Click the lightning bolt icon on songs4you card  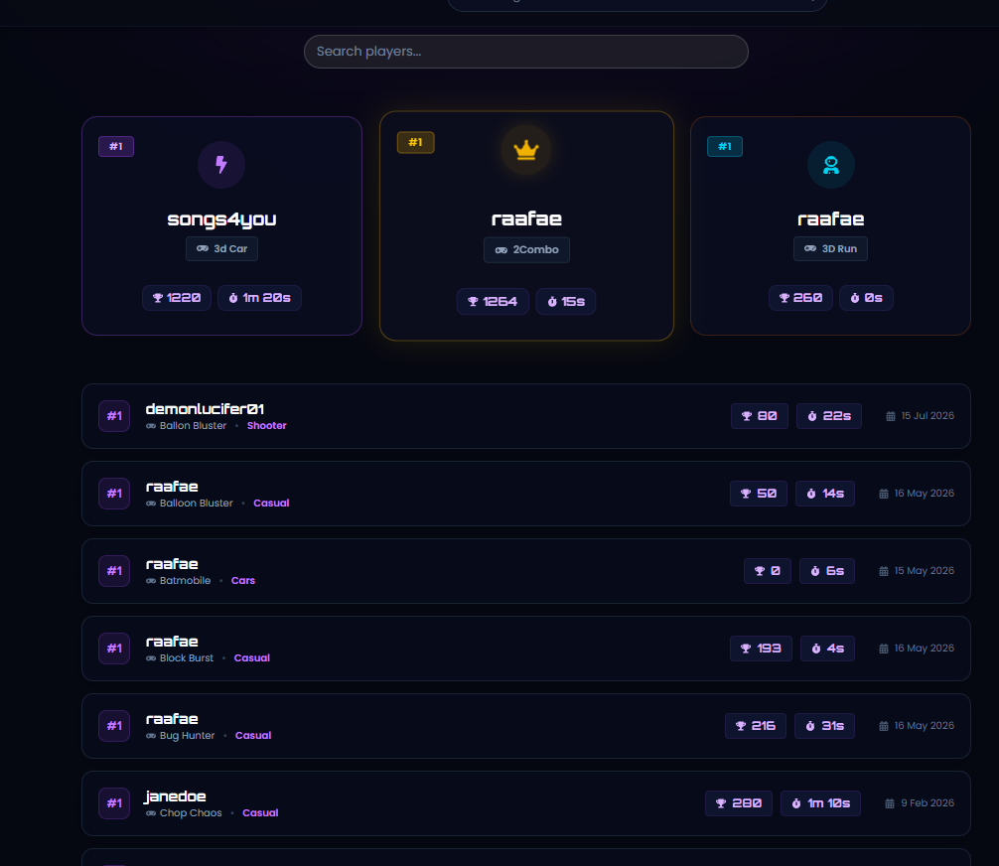point(221,165)
